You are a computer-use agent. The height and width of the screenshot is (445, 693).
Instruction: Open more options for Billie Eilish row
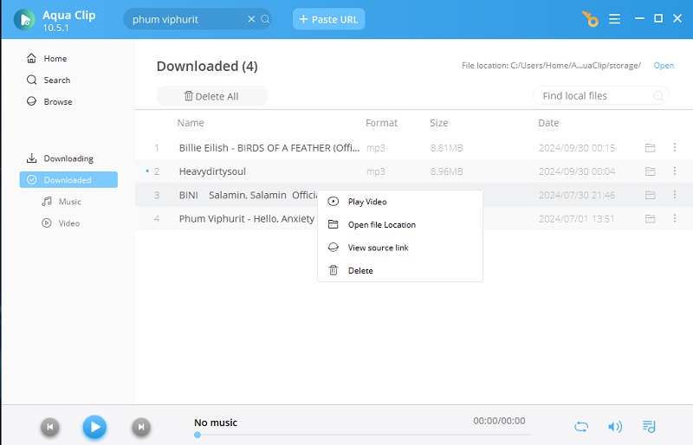click(675, 147)
